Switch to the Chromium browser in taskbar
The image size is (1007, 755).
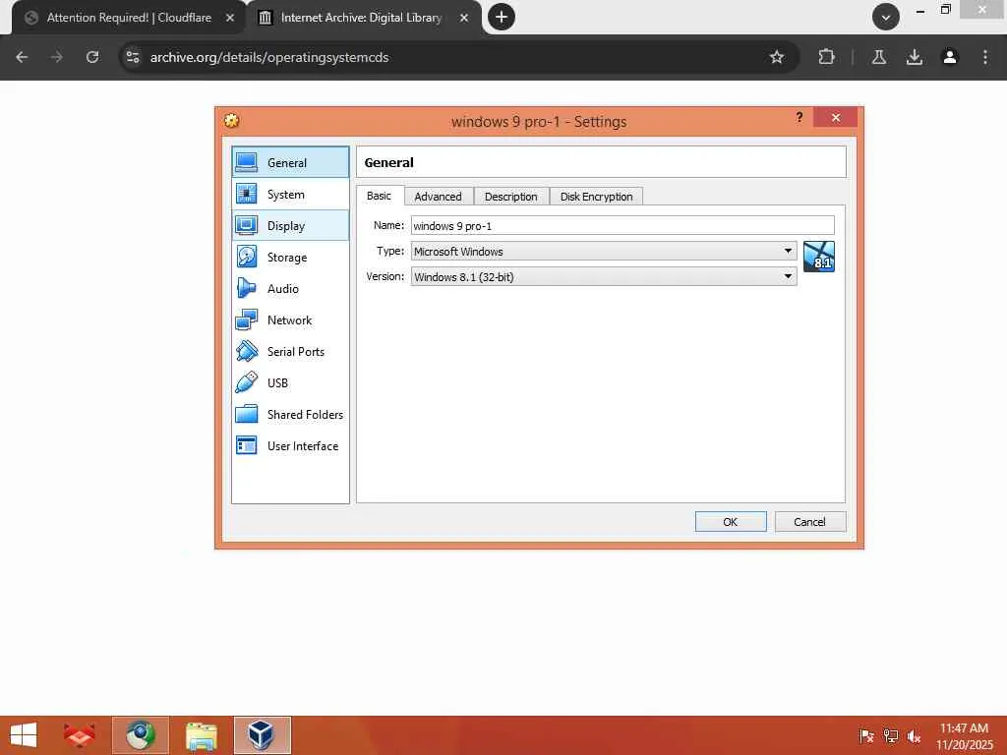point(140,735)
